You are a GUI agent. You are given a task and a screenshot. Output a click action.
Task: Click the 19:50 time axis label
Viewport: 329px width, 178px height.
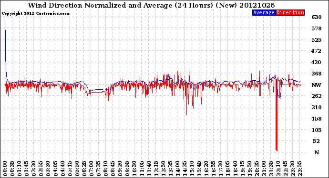click(x=249, y=169)
